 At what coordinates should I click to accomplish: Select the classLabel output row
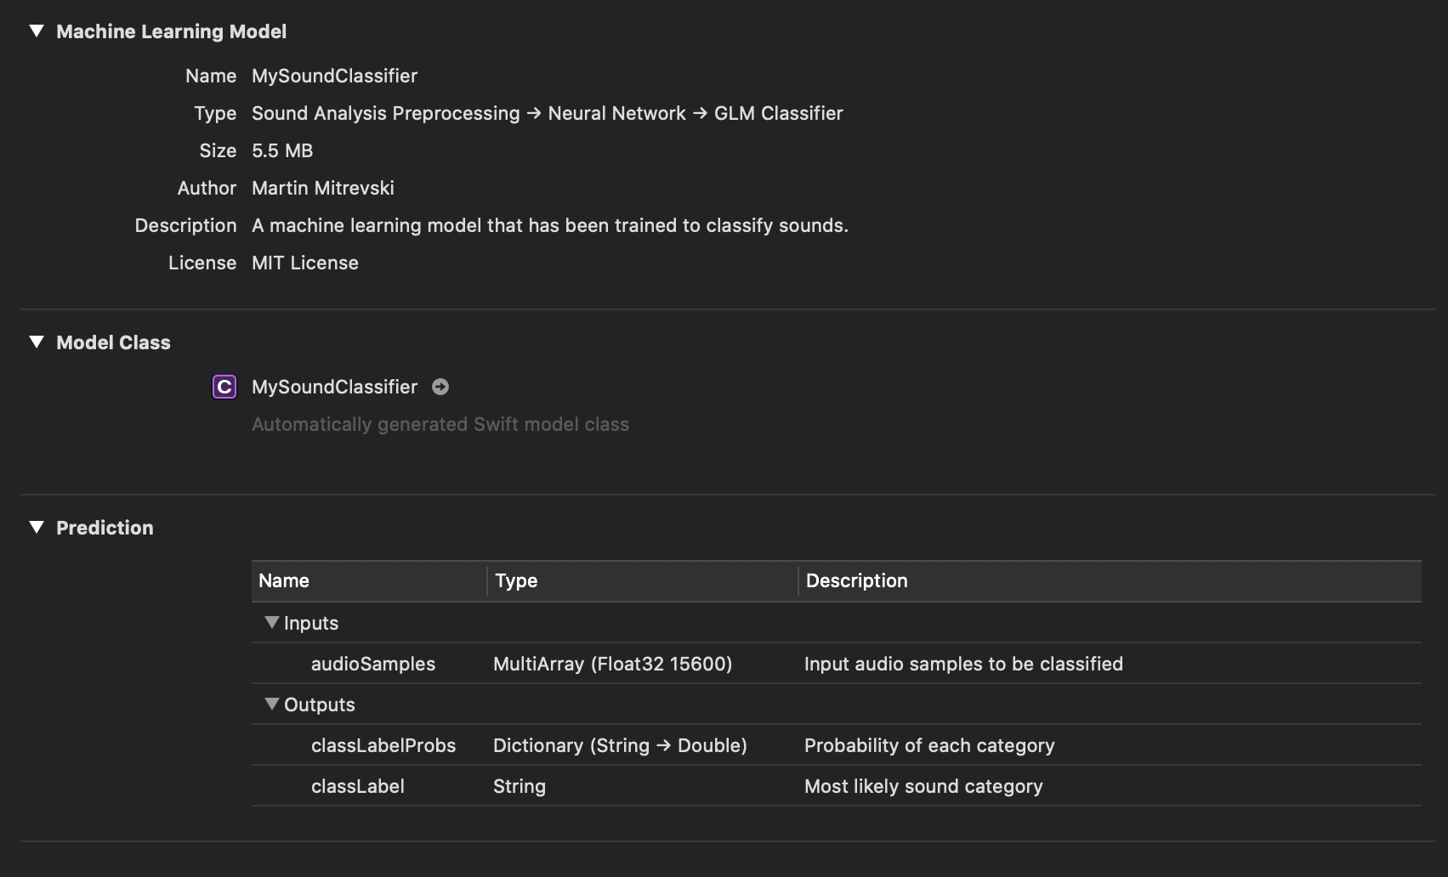click(358, 786)
